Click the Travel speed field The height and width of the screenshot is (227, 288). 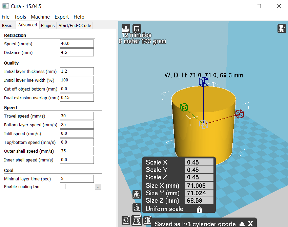(x=77, y=116)
